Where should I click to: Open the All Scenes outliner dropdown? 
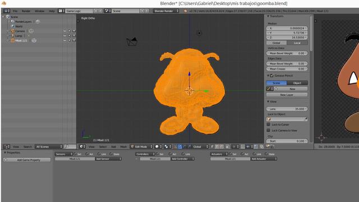tap(49, 146)
